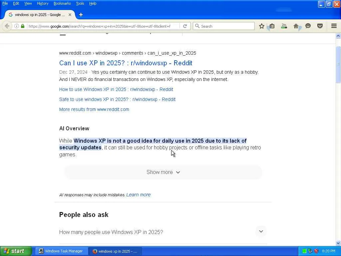Open the Tools menu
This screenshot has height=256, width=341.
(x=80, y=3)
